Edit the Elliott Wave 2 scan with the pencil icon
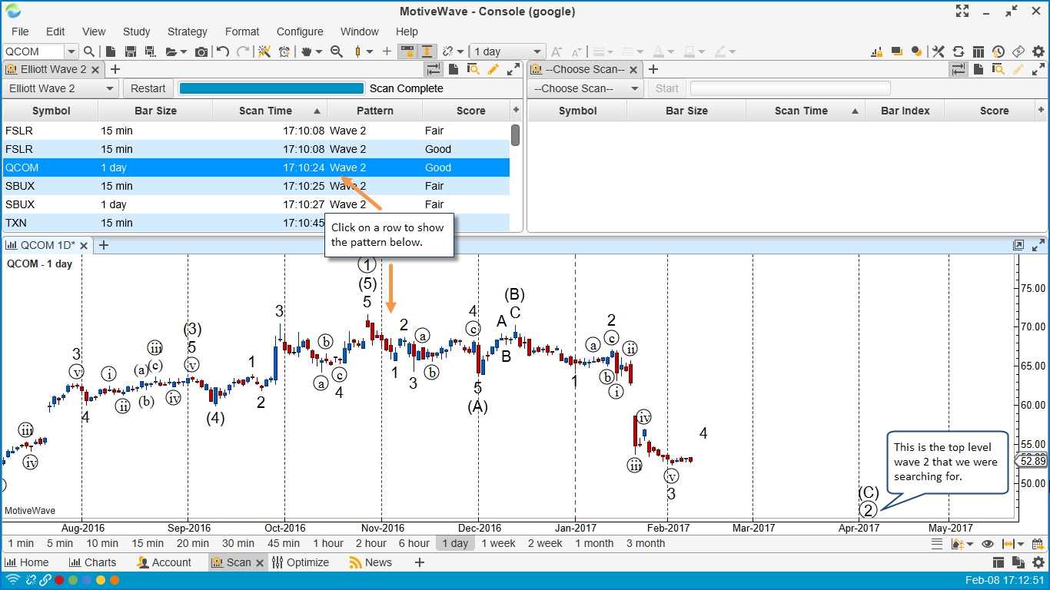Screen dimensions: 1050x590 point(493,69)
